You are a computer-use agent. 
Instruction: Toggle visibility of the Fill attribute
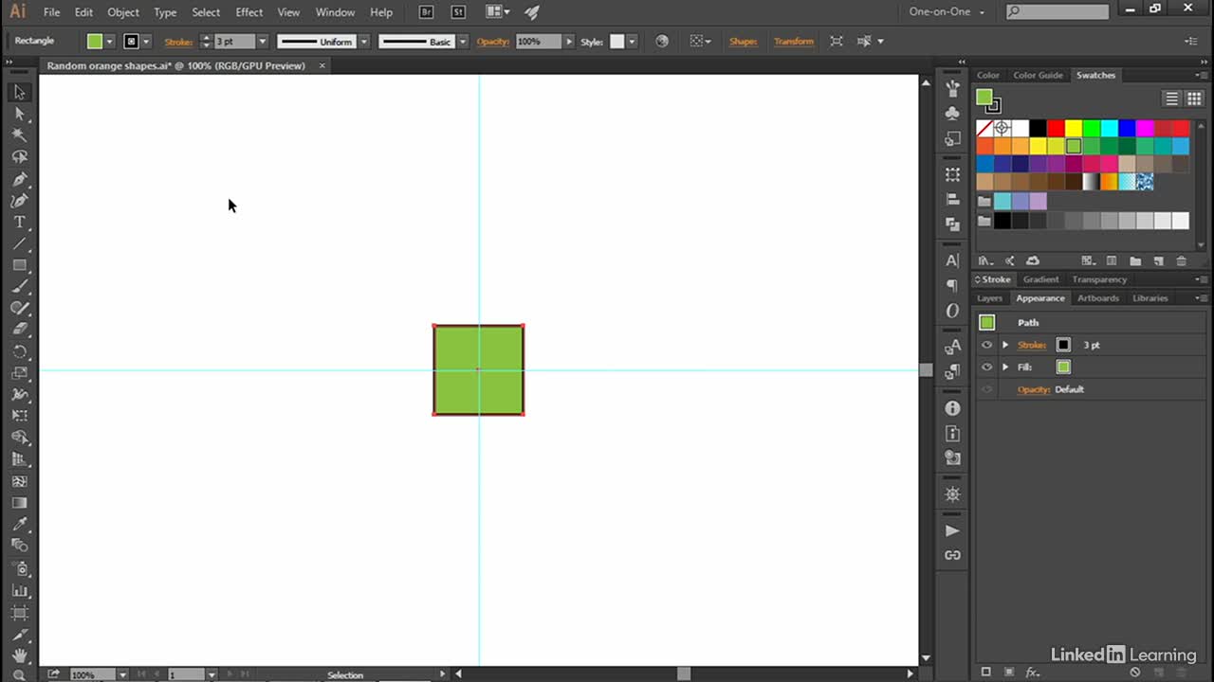tap(986, 367)
